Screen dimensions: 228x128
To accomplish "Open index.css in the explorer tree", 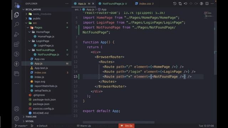I will [40, 73].
